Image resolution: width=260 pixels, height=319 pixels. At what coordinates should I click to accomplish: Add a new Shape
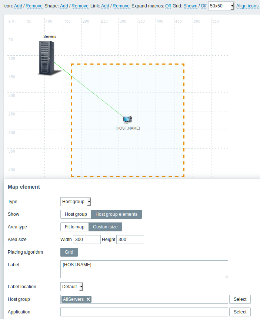pyautogui.click(x=64, y=6)
